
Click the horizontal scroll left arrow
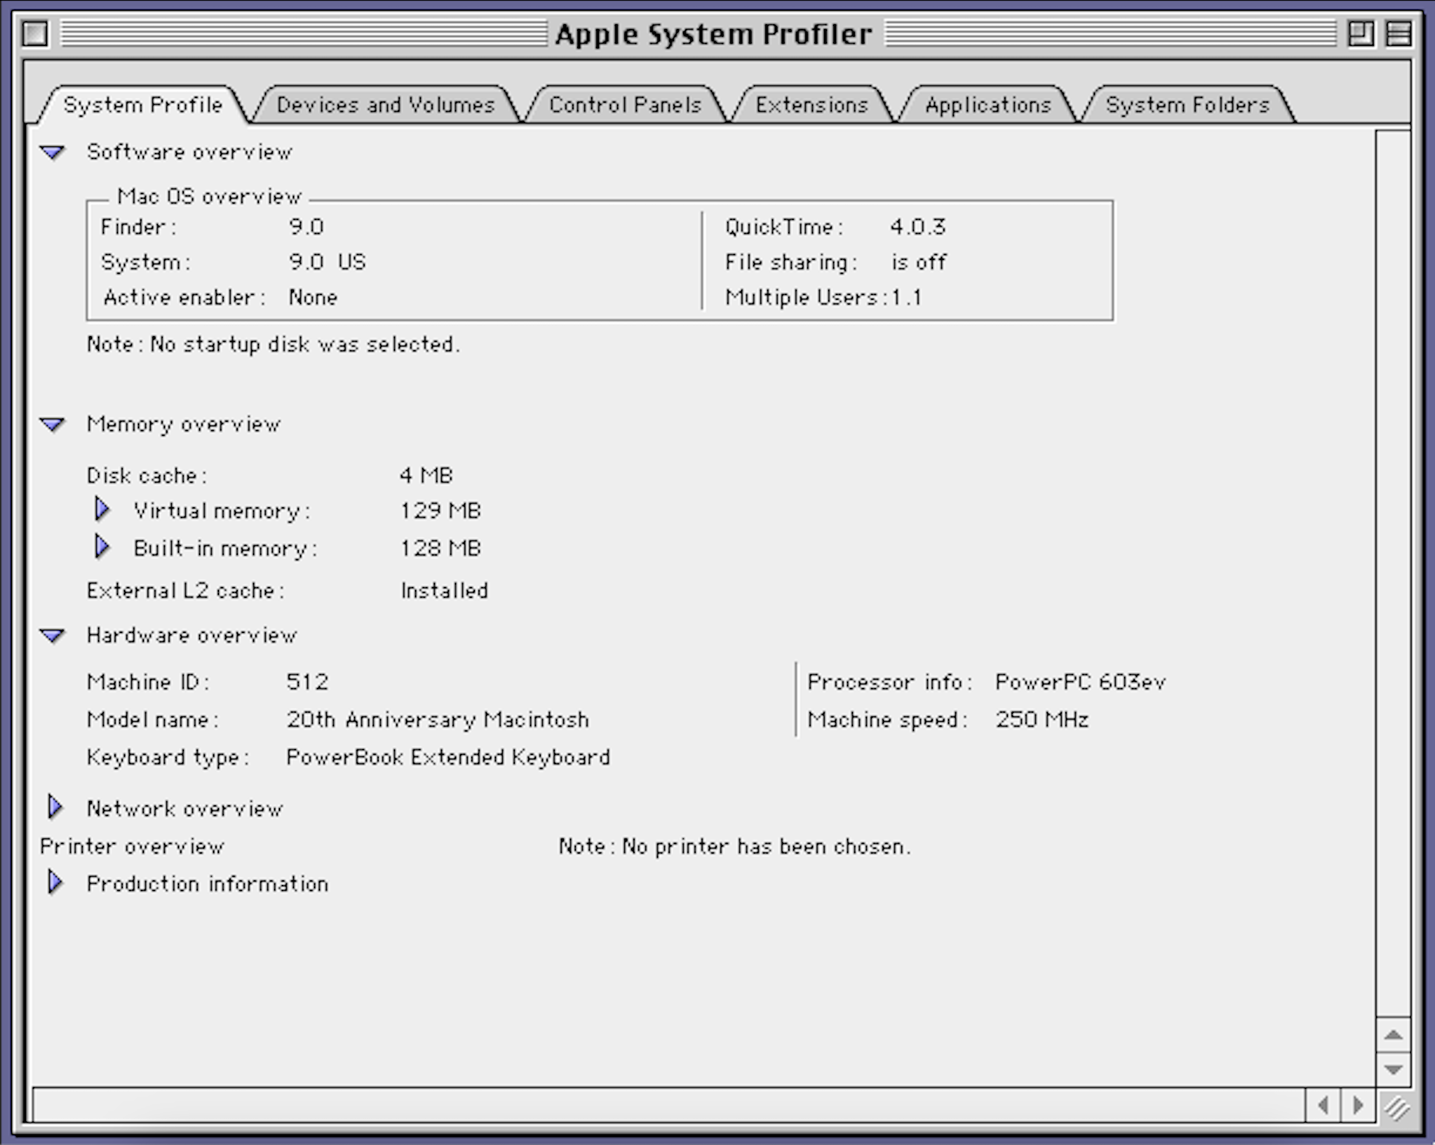point(1322,1105)
